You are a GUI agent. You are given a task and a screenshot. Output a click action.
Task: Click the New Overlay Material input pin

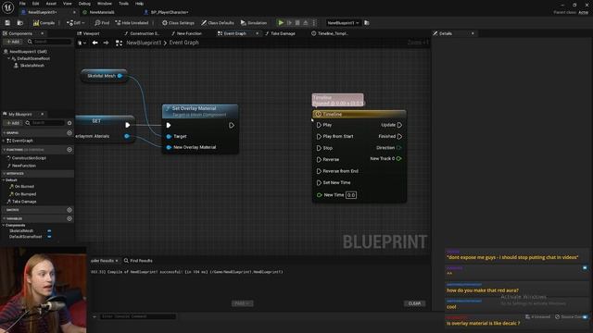(169, 147)
